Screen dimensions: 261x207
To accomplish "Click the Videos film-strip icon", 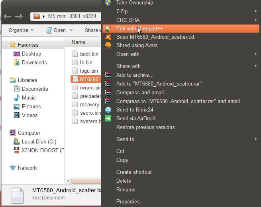I will (x=17, y=115).
